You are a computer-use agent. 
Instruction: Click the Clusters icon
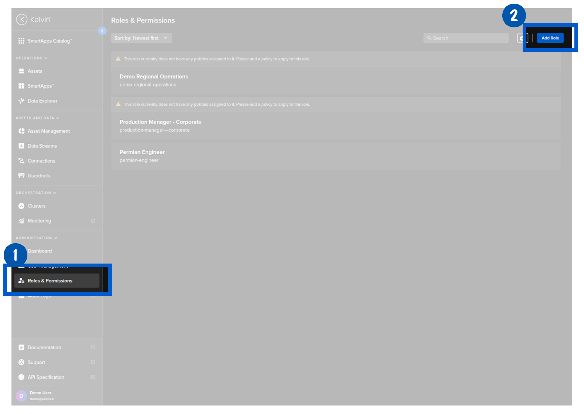[x=21, y=206]
